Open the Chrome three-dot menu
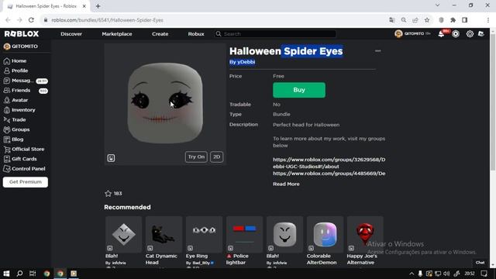This screenshot has height=279, width=496. pyautogui.click(x=488, y=20)
